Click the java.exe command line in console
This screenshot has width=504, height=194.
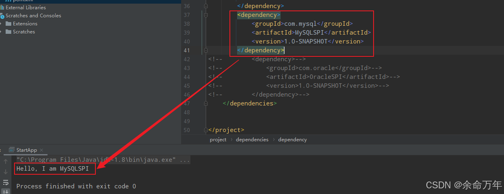click(103, 160)
